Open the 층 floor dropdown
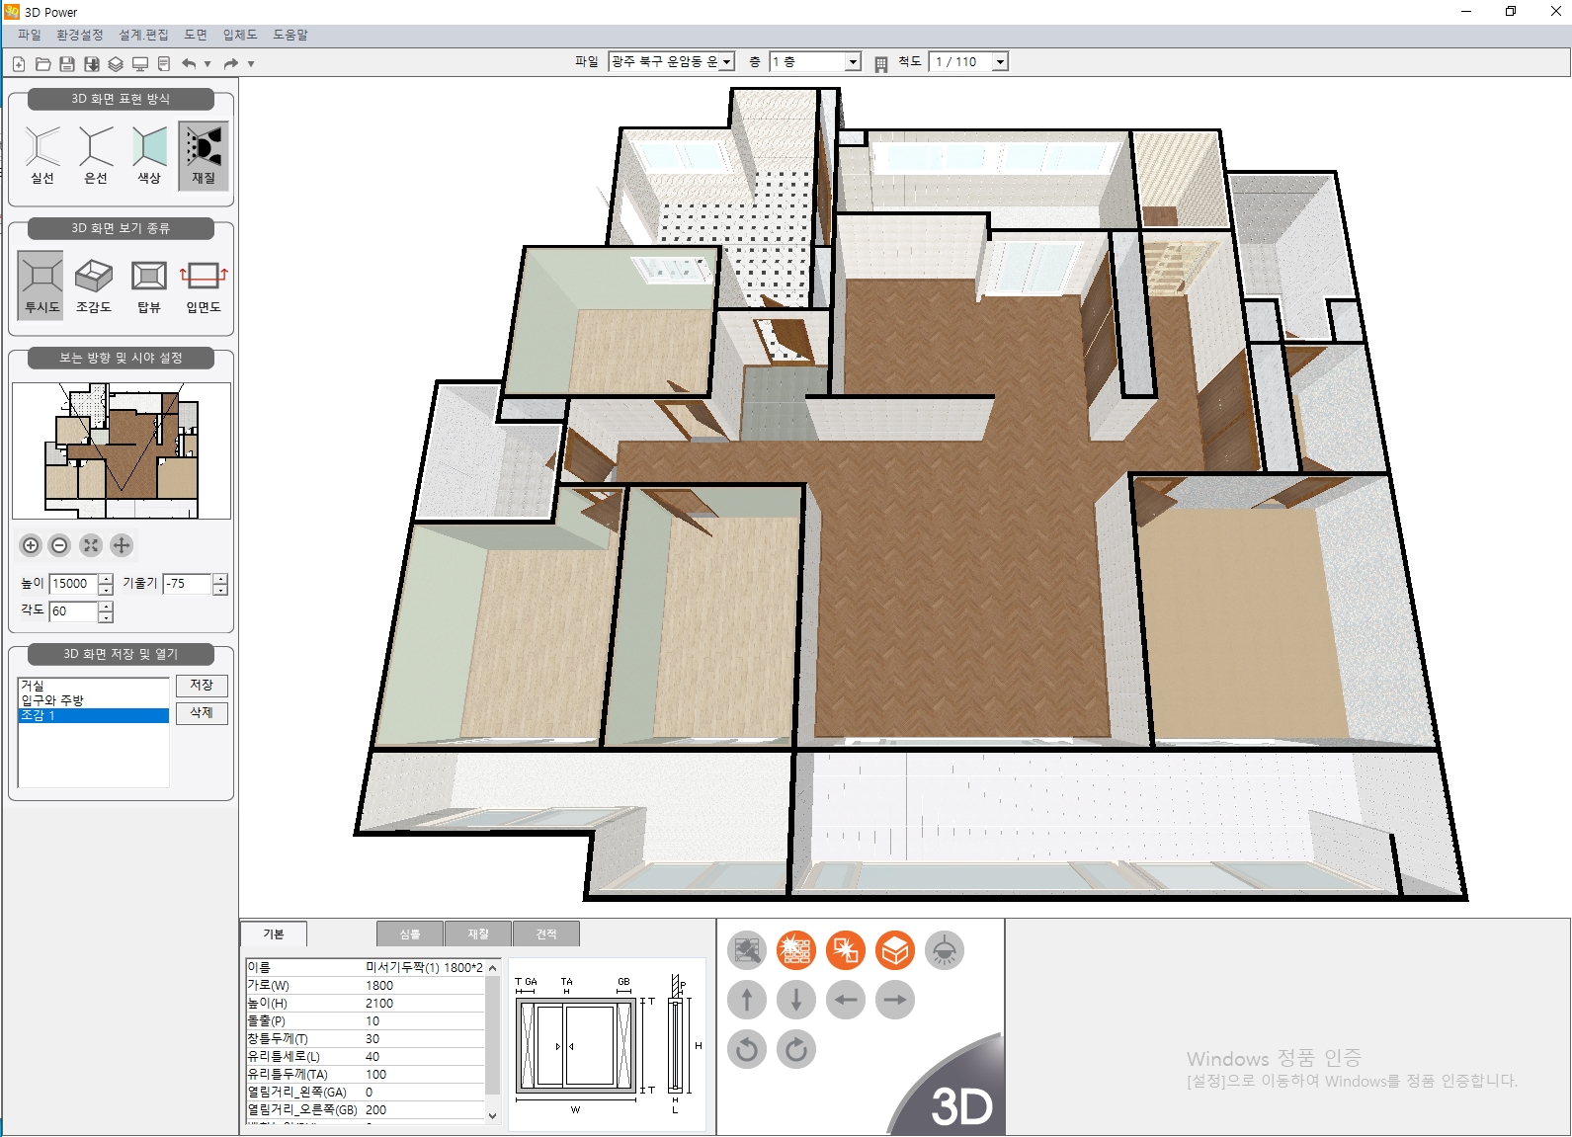The width and height of the screenshot is (1572, 1137). 853,62
